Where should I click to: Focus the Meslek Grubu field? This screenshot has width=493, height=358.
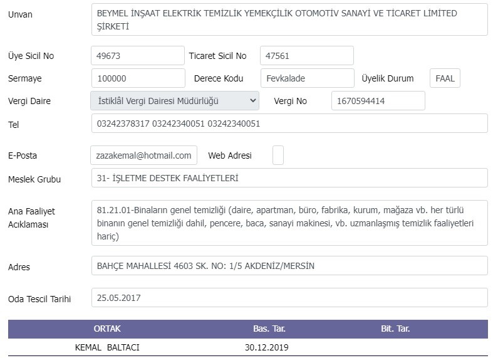coord(289,177)
